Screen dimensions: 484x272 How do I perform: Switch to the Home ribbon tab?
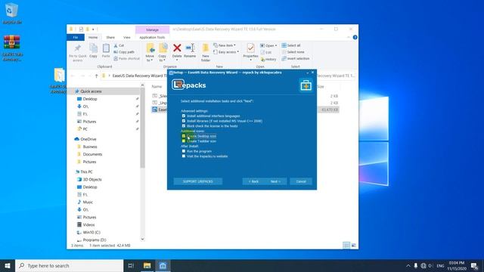tap(93, 37)
